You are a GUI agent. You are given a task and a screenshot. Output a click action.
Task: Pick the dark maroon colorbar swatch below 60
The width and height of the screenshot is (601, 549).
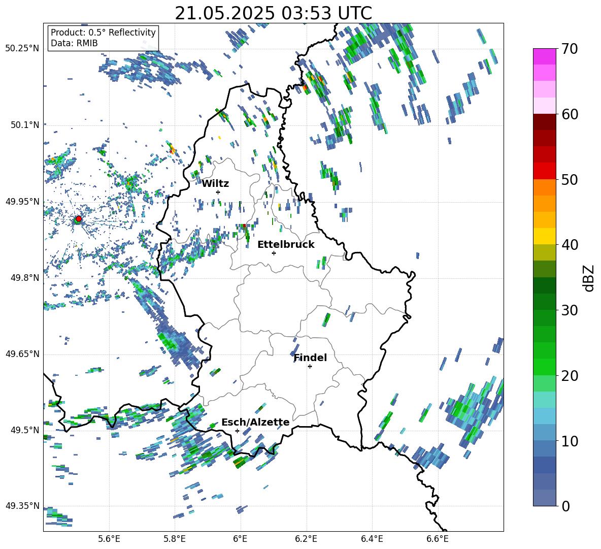tap(545, 122)
